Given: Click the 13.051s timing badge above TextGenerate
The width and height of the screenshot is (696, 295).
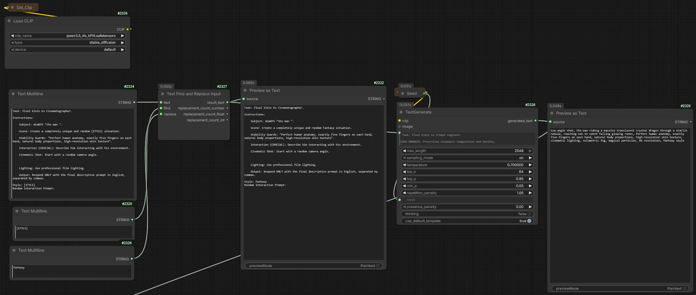Looking at the screenshot, I should [x=405, y=105].
